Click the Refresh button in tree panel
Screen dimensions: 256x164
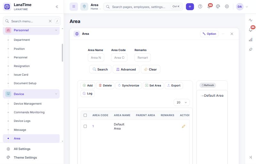tap(208, 85)
